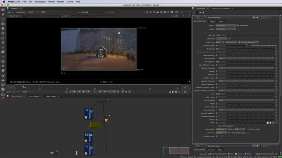Viewport: 282px width, 158px height.
Task: Open the Keyer nodes toolbar menu
Action: click(x=3, y=38)
